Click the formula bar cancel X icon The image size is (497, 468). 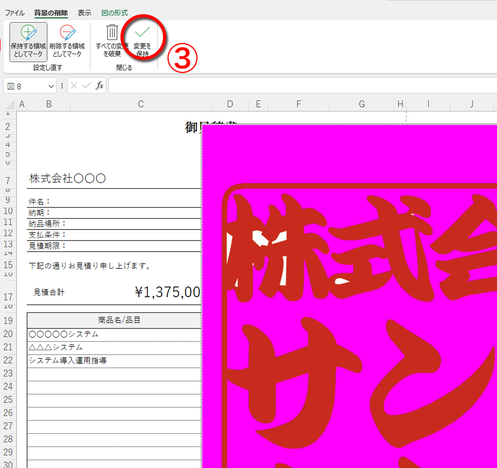(75, 86)
